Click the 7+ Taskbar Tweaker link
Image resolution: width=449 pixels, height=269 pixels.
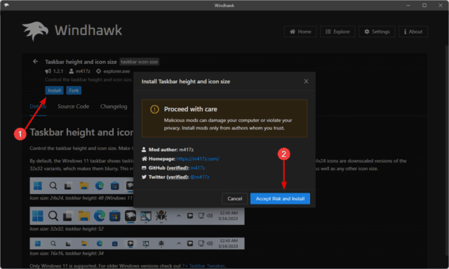(203, 266)
